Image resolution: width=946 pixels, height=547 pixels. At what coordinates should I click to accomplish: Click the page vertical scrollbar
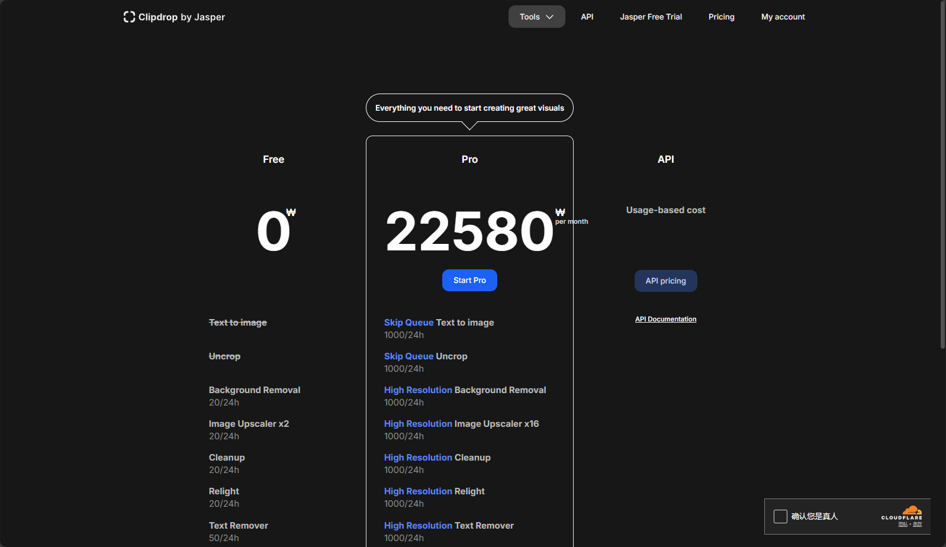[942, 176]
